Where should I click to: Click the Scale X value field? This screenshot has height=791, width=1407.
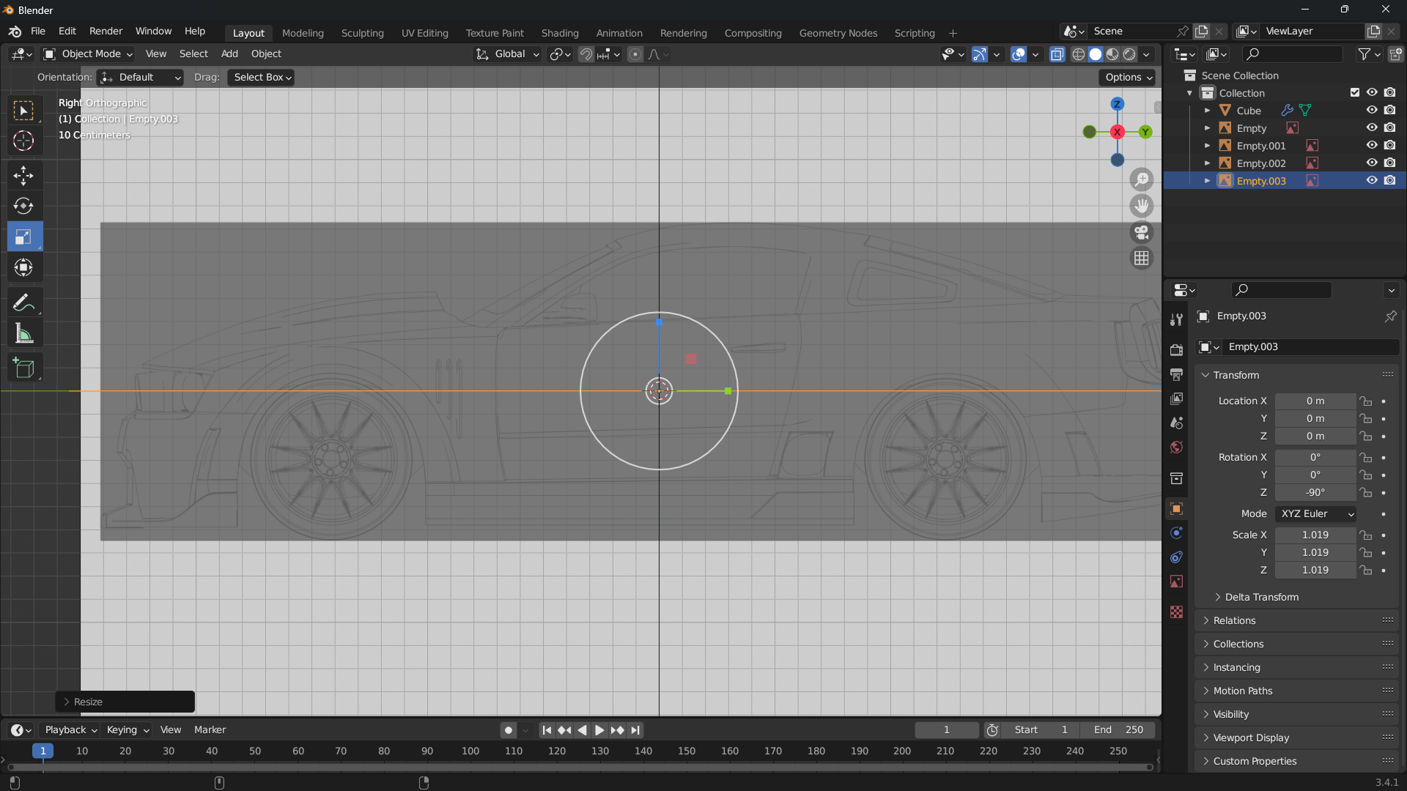[x=1315, y=535]
